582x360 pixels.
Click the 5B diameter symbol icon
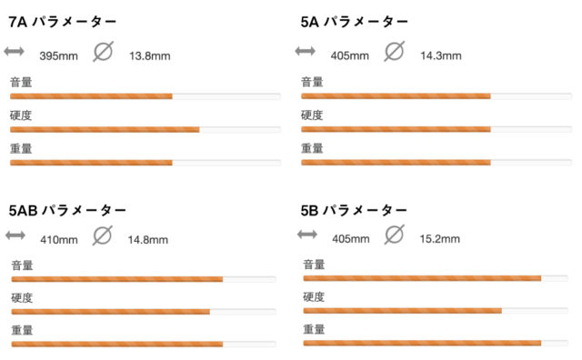click(395, 235)
